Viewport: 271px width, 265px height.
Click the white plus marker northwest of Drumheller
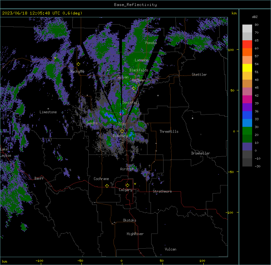tap(192, 118)
